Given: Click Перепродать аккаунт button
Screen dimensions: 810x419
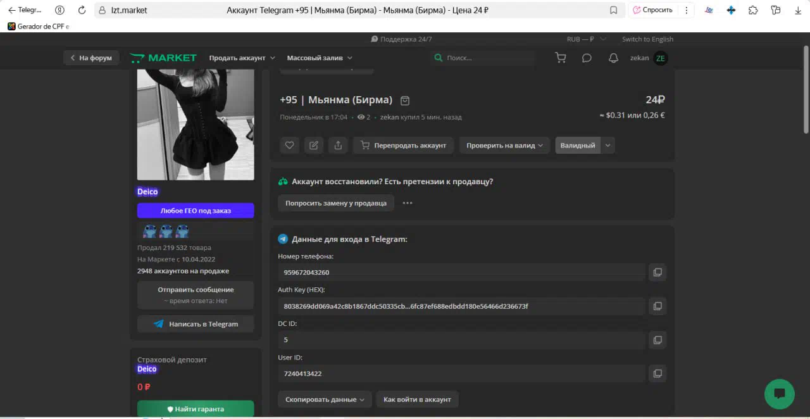Looking at the screenshot, I should click(x=404, y=145).
